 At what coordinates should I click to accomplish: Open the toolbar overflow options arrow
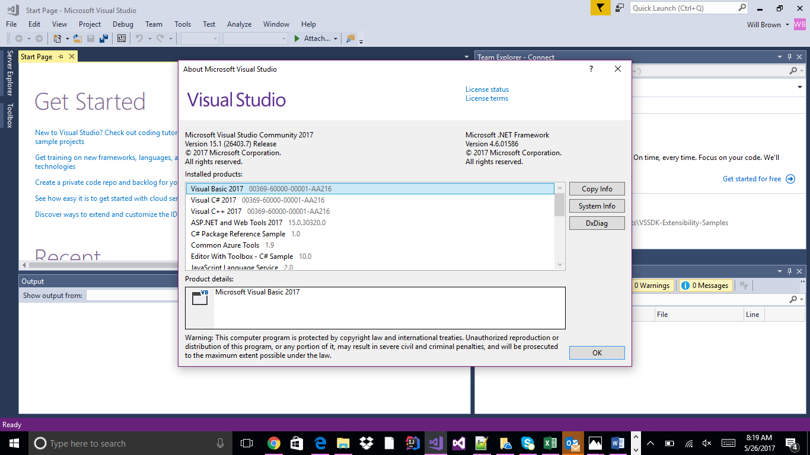(361, 41)
